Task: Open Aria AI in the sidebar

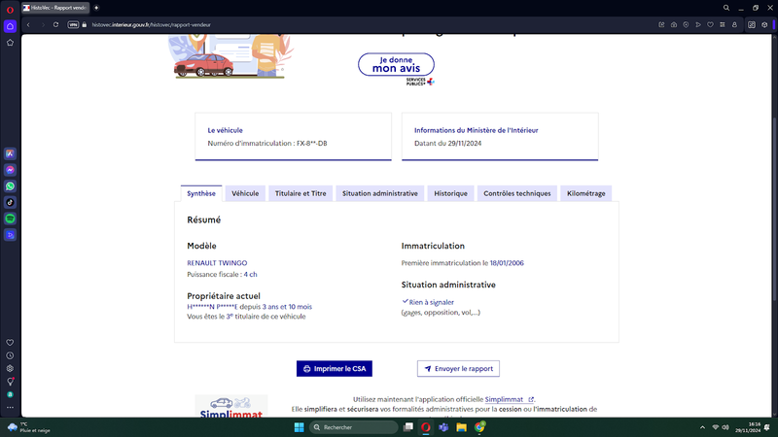Action: pos(10,154)
